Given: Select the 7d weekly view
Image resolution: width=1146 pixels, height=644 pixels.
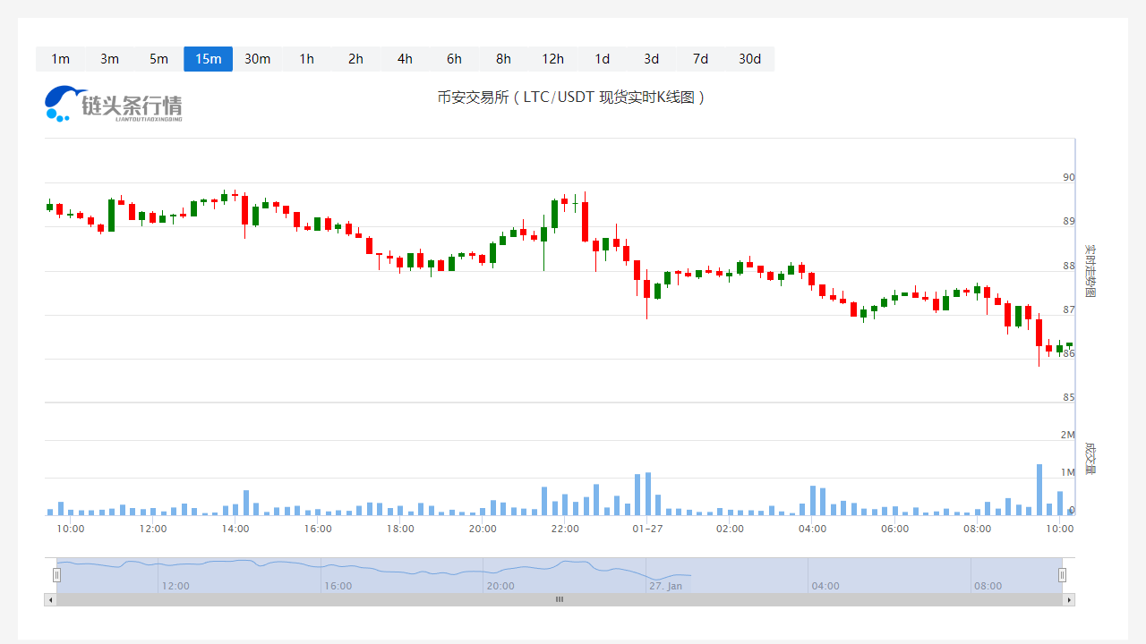Looking at the screenshot, I should tap(700, 58).
